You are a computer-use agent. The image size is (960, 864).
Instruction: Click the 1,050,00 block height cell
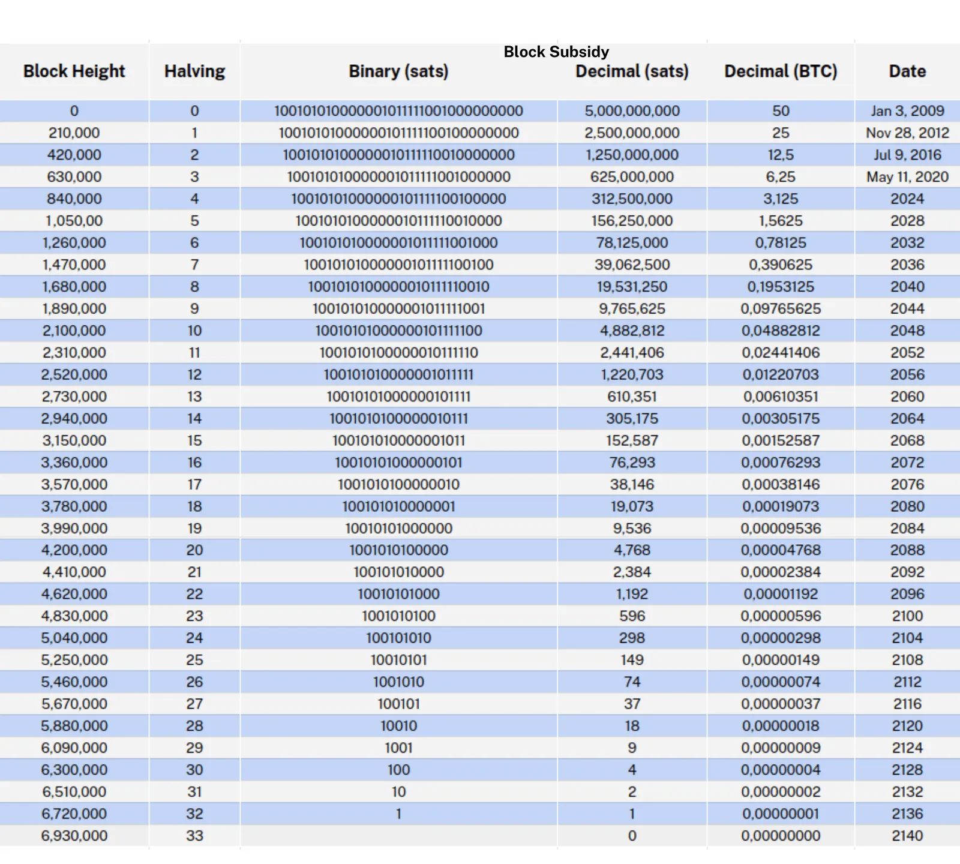[74, 221]
